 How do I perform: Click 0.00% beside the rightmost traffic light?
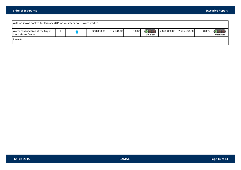point(206,31)
